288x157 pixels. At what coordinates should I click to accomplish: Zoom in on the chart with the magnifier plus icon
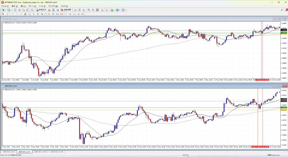pos(89,10)
